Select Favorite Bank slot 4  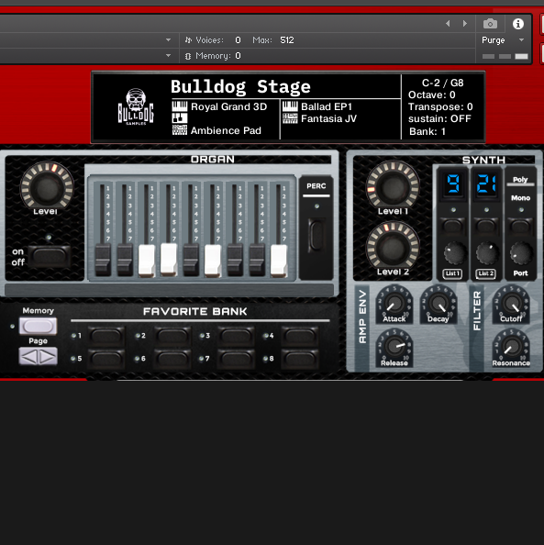(x=300, y=336)
